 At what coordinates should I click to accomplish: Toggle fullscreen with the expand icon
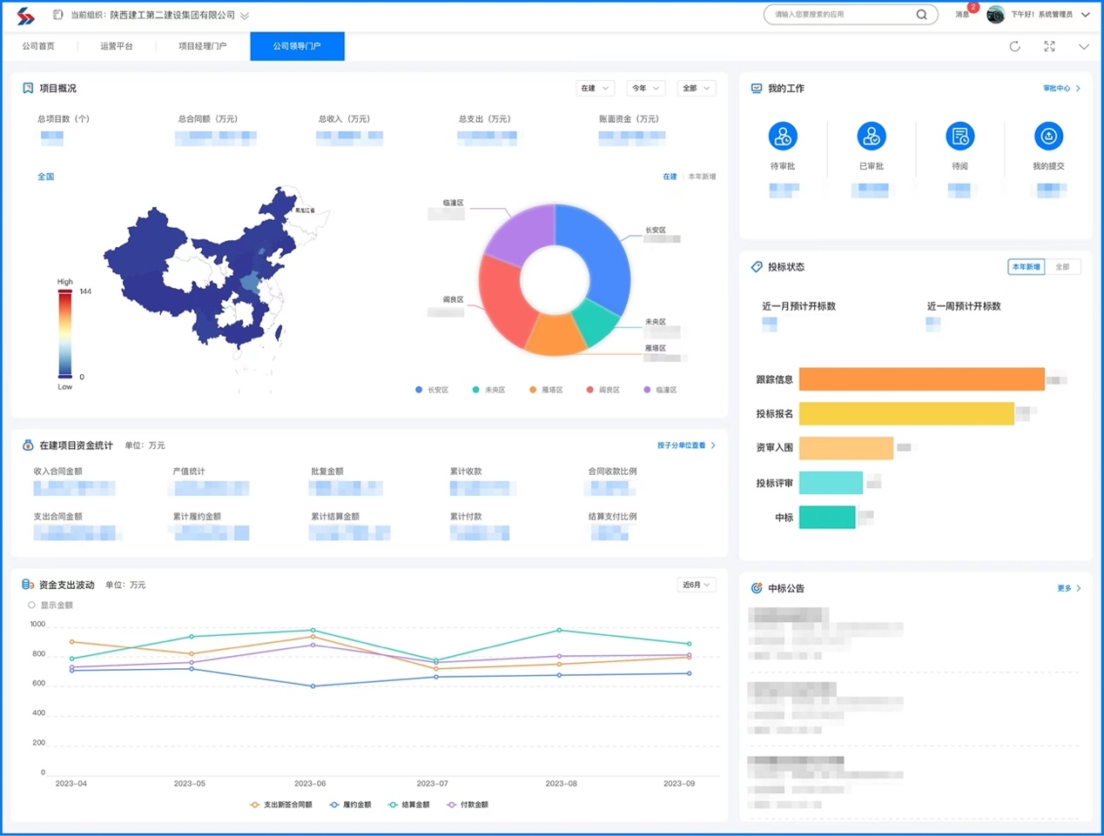coord(1049,46)
